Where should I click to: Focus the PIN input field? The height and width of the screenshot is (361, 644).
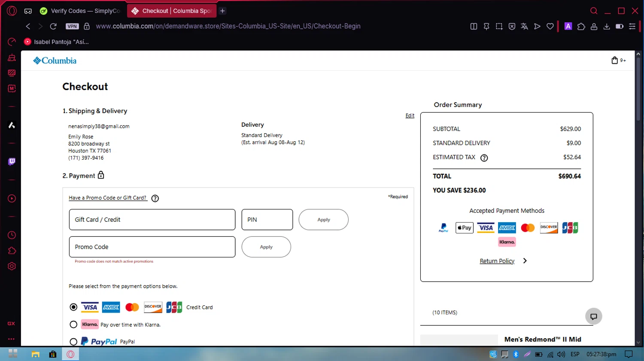click(x=267, y=220)
